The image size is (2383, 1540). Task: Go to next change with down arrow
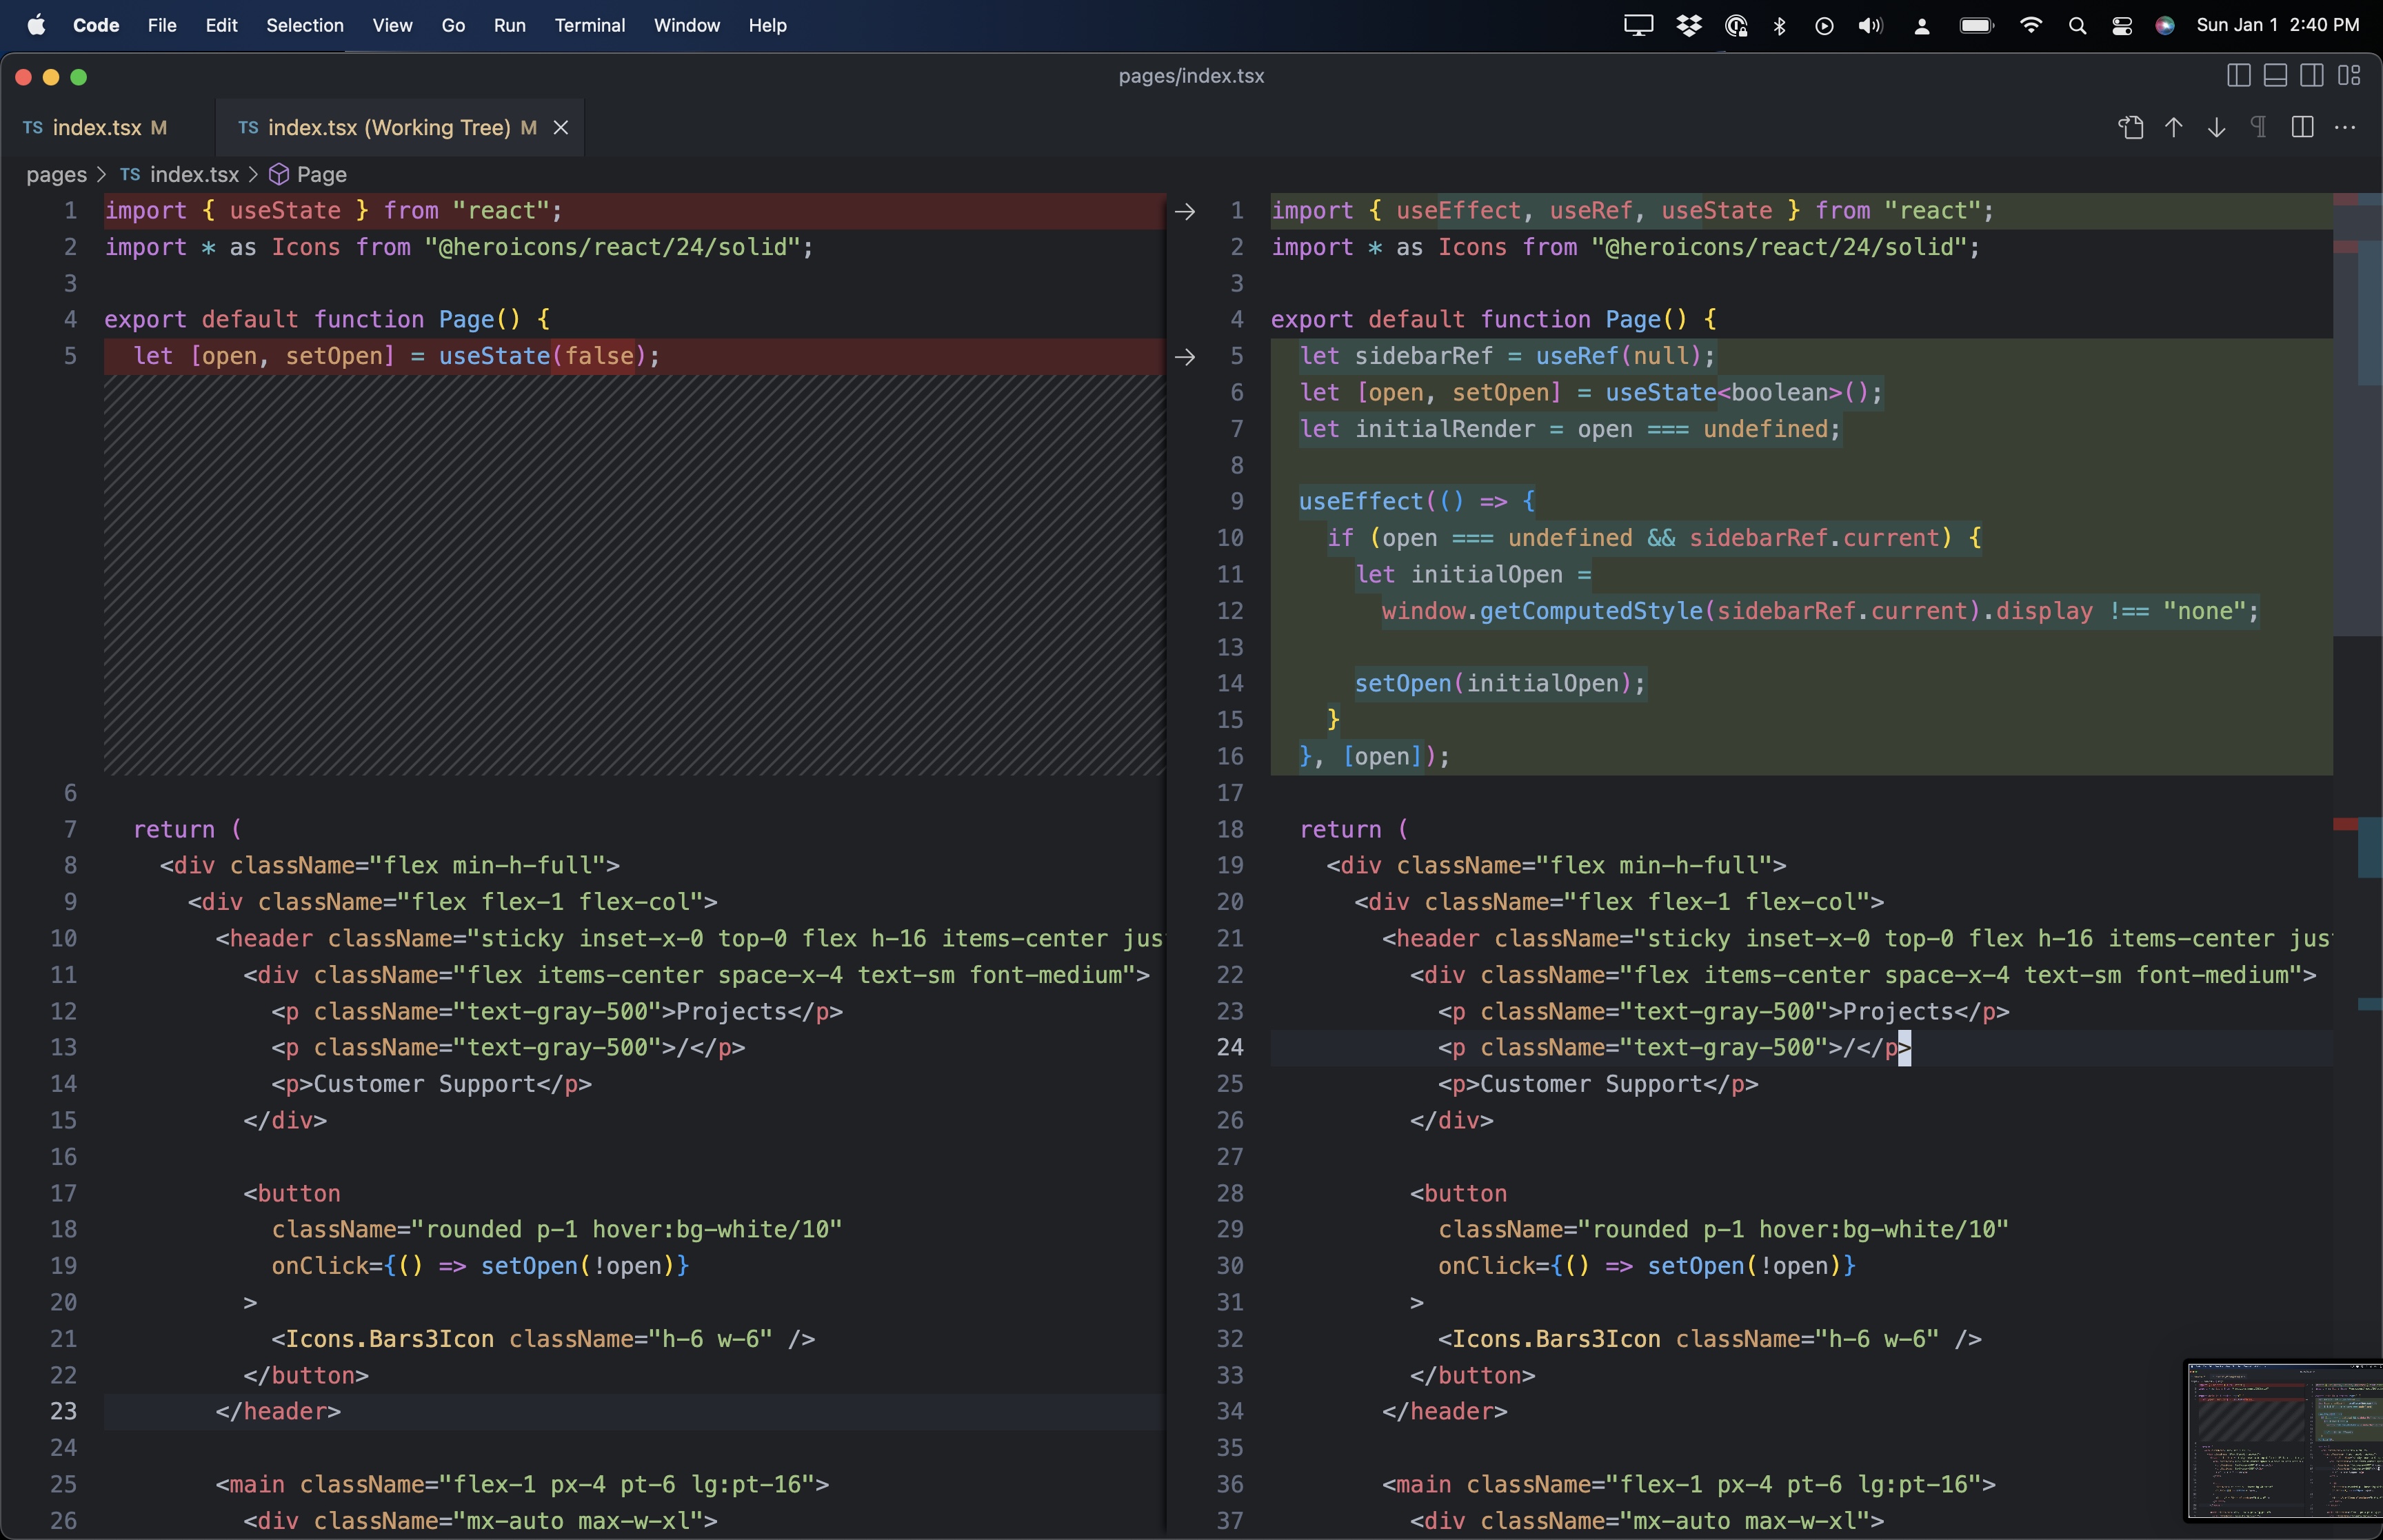(2216, 128)
